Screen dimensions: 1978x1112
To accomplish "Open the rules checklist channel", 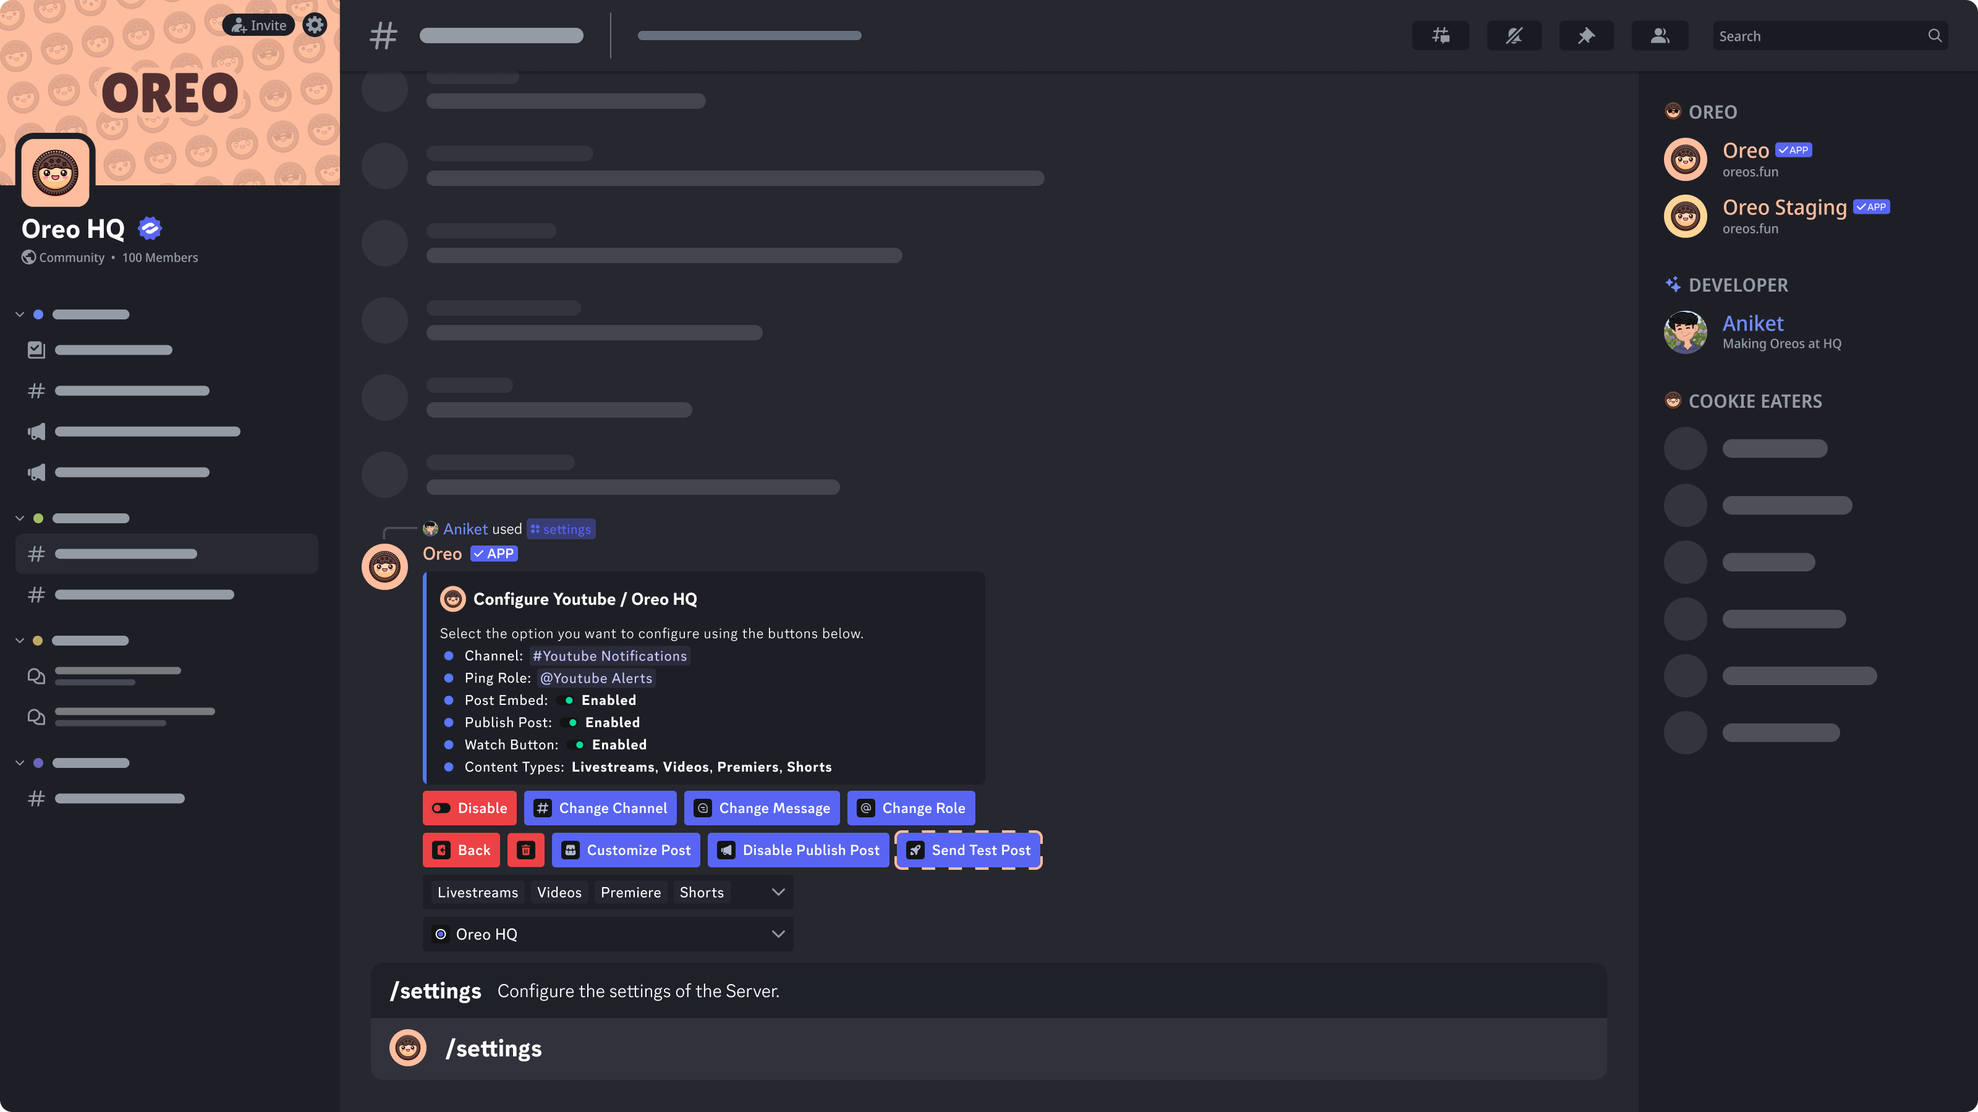I will click(x=100, y=350).
